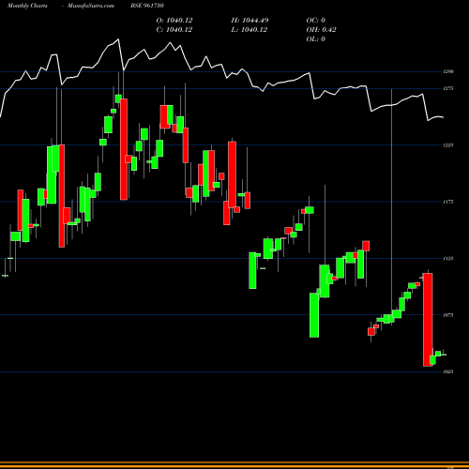This screenshot has width=469, height=469.
Task: Click the 'BSE 961730' symbol label
Action: [147, 6]
